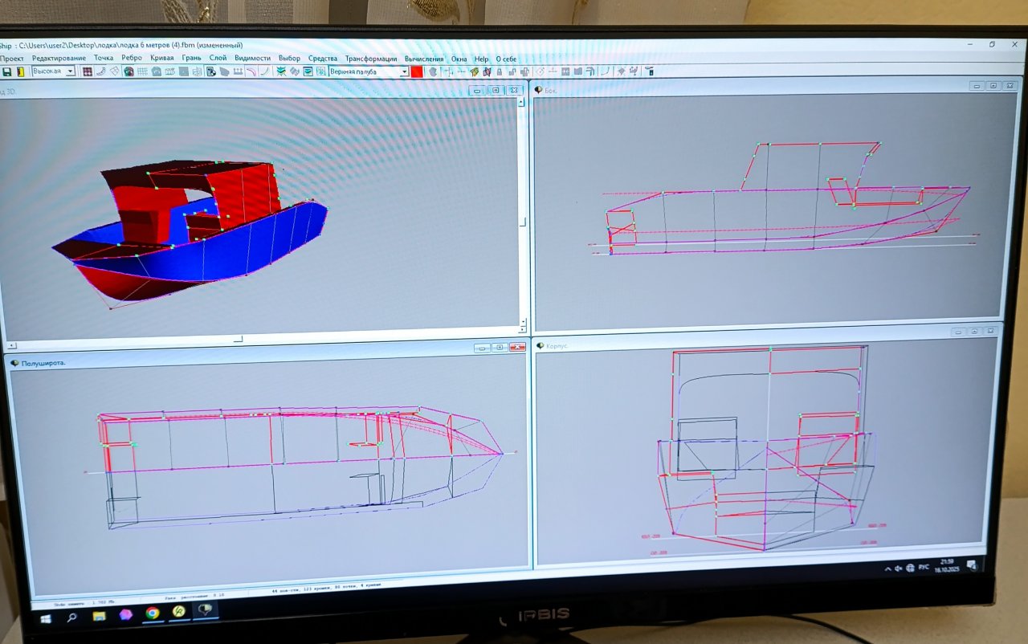Viewport: 1028px width, 644px height.
Task: Open the Слой menu
Action: (218, 59)
